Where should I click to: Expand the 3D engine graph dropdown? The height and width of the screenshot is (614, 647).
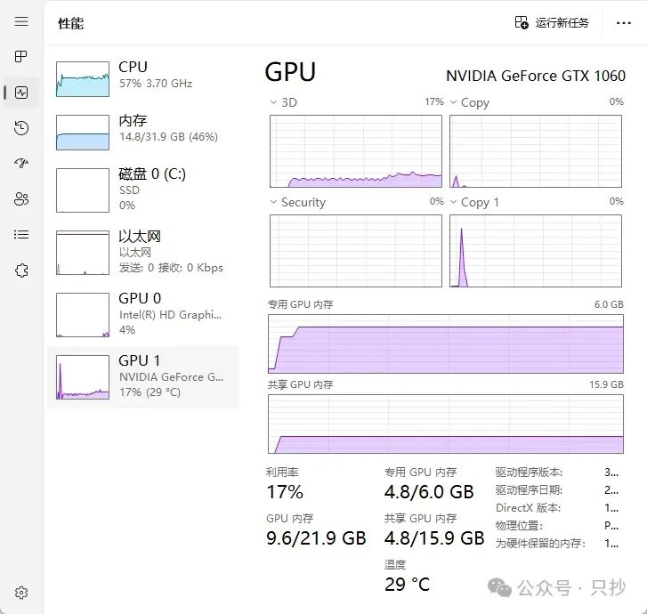tap(274, 103)
